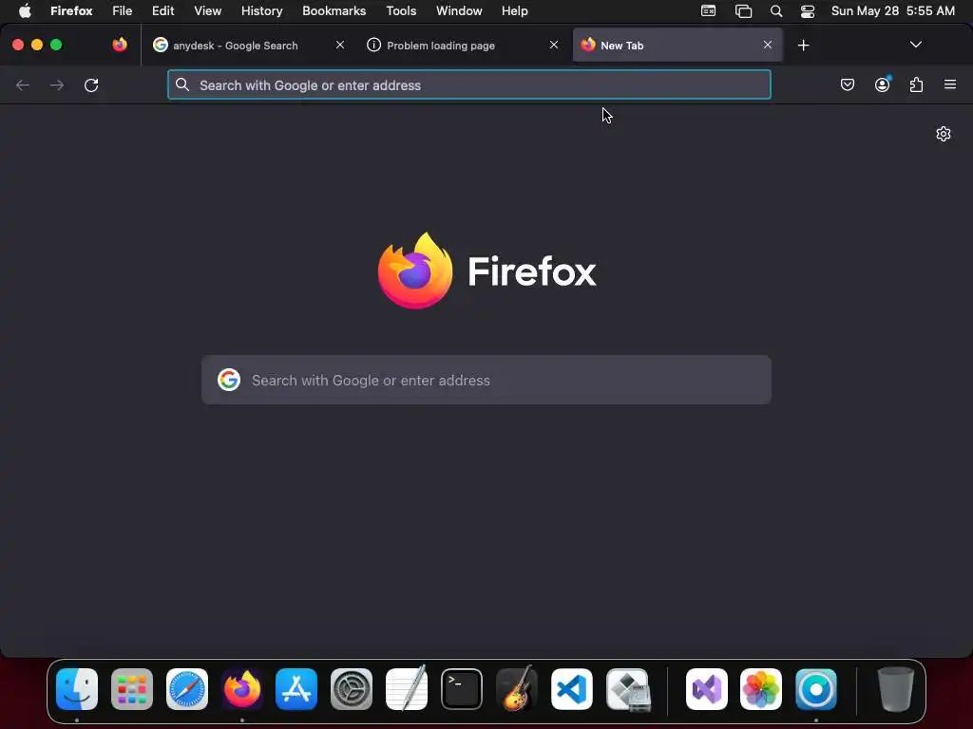
Task: Close the anydesk - Google Search tab
Action: coord(340,45)
